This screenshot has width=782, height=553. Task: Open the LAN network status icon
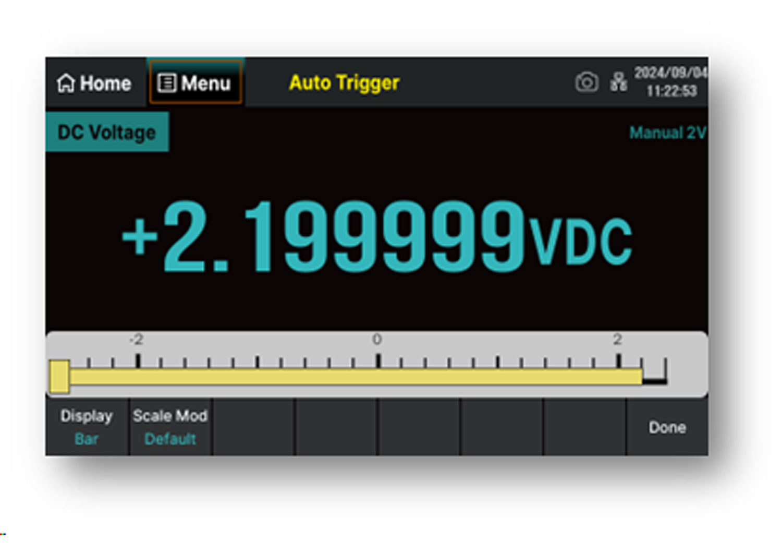click(618, 82)
